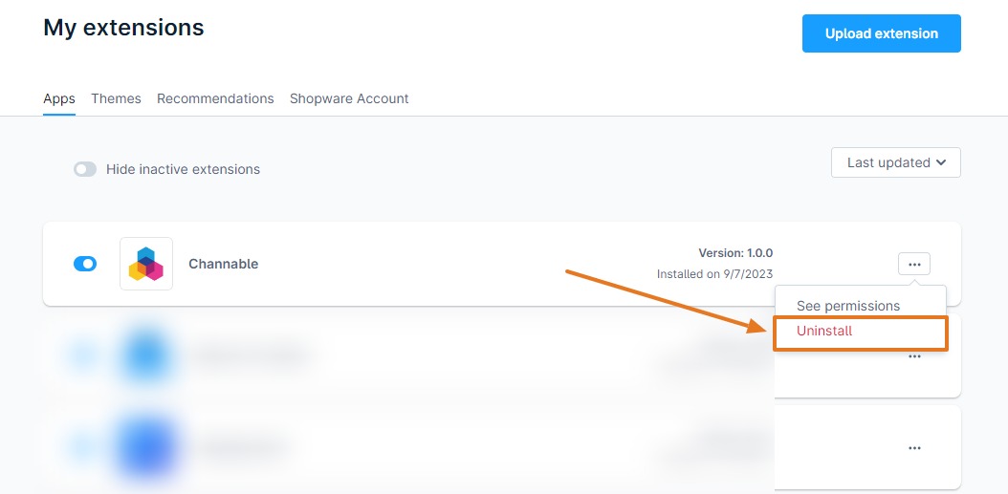
Task: Click the Channable extension name
Action: coord(223,264)
